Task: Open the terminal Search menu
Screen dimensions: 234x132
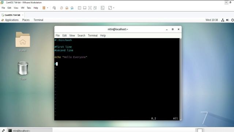Action: click(x=81, y=36)
